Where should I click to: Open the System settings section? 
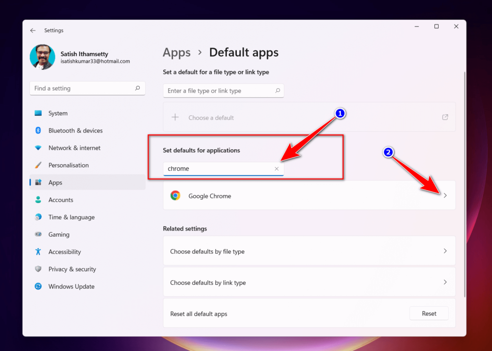[x=87, y=113]
